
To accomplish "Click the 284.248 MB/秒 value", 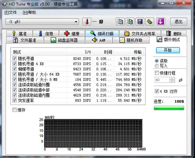I will [129, 90].
